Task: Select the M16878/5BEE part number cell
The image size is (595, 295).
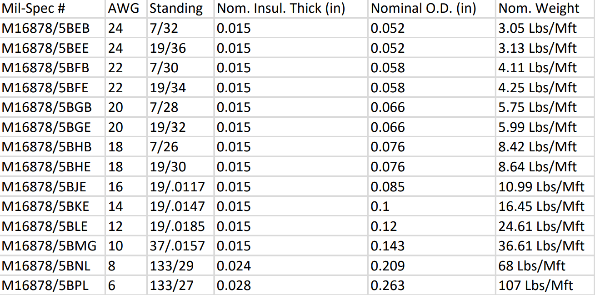Action: (x=53, y=48)
